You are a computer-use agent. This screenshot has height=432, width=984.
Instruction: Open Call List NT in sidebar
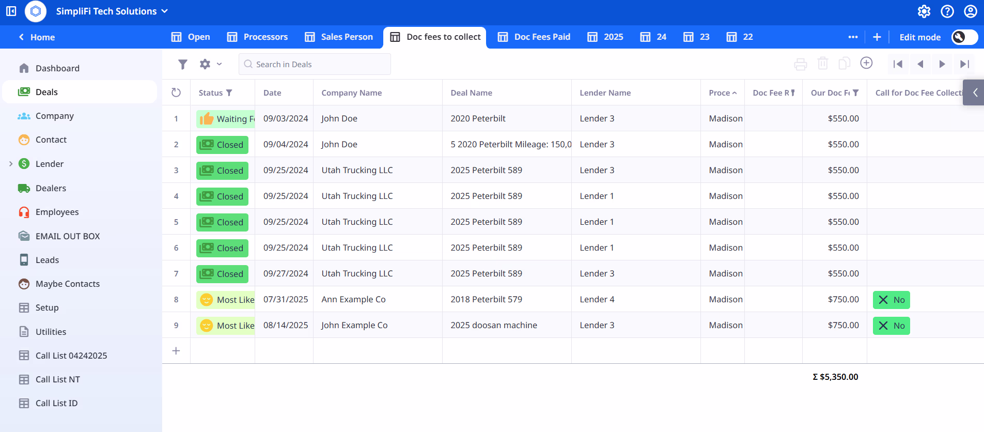[x=80, y=379]
